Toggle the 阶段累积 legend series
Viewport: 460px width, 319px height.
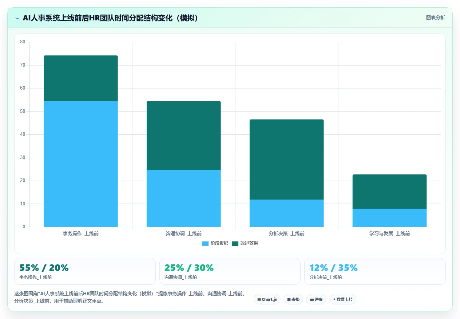pos(215,243)
